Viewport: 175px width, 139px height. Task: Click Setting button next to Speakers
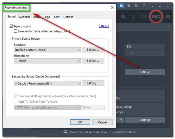pyautogui.click(x=93, y=50)
